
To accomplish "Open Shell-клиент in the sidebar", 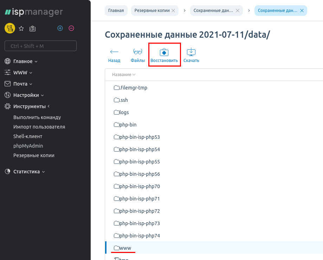I will pos(28,136).
